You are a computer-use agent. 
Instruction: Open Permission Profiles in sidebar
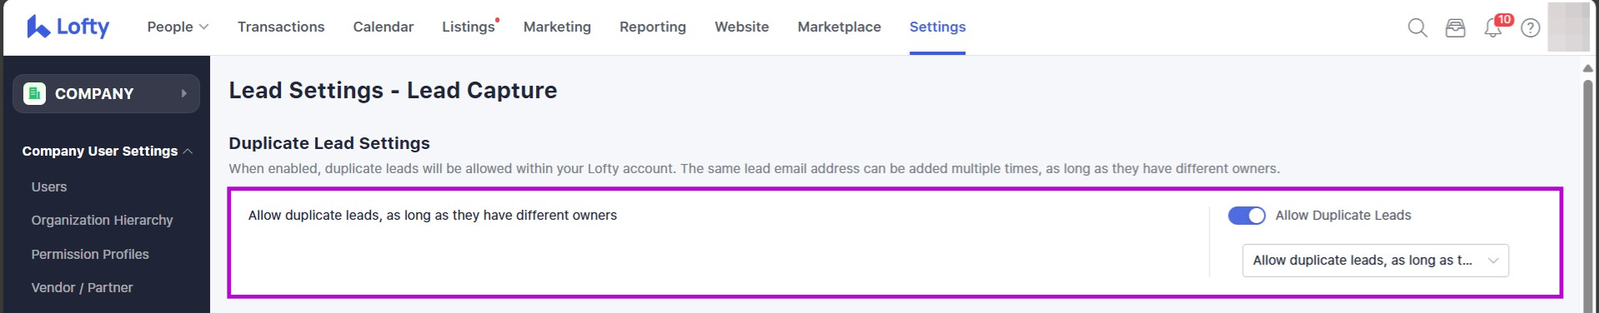pyautogui.click(x=90, y=254)
